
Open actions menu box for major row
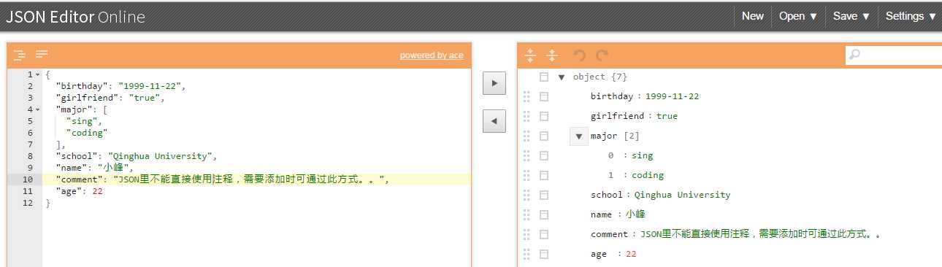[x=543, y=136]
